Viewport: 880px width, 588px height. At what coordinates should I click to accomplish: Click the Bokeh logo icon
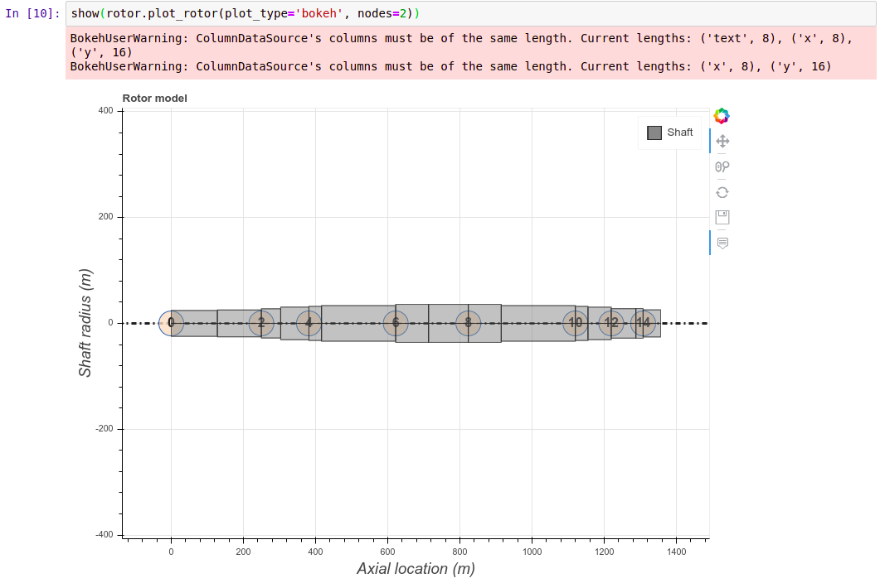point(721,115)
